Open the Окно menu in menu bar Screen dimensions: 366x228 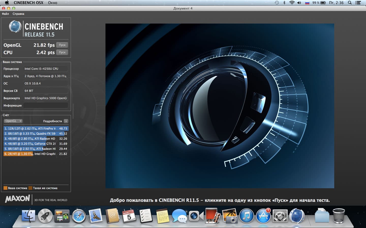point(53,3)
